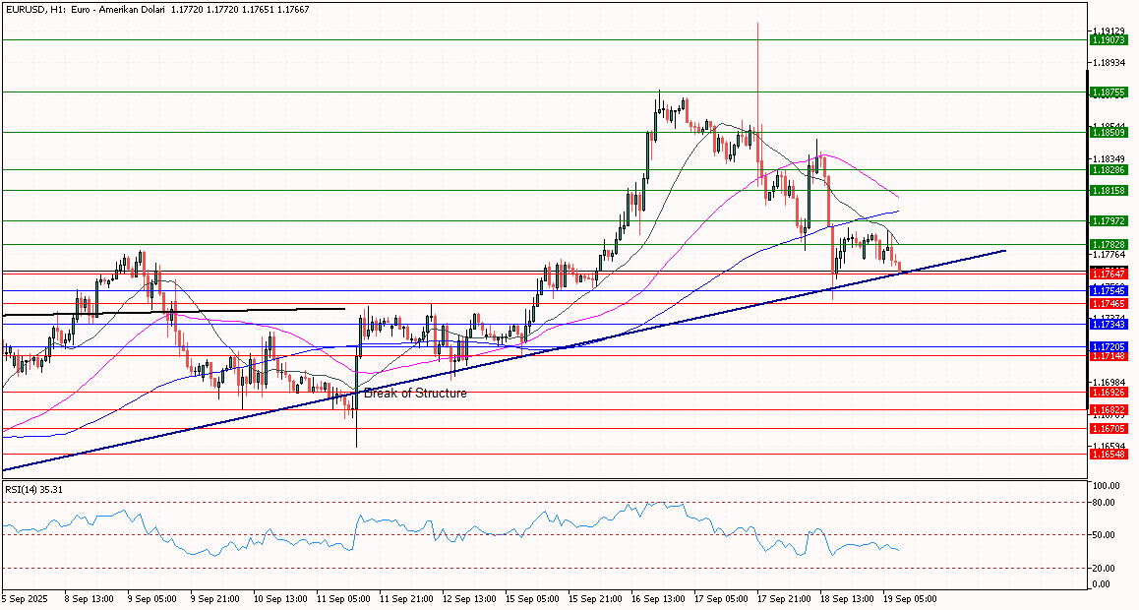Select the red 1.16822 price level tag
Viewport: 1139px width, 610px height.
click(x=1109, y=409)
